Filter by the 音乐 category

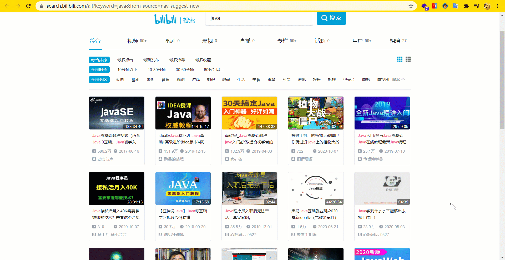(165, 80)
